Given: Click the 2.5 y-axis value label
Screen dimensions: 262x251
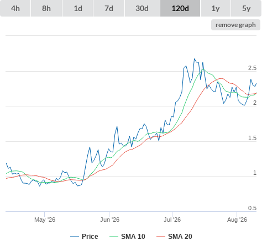Looking at the screenshot, I should click(x=252, y=68).
